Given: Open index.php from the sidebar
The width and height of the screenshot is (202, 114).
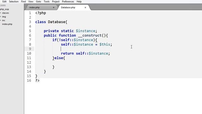Looking at the screenshot, I should tap(7, 24).
